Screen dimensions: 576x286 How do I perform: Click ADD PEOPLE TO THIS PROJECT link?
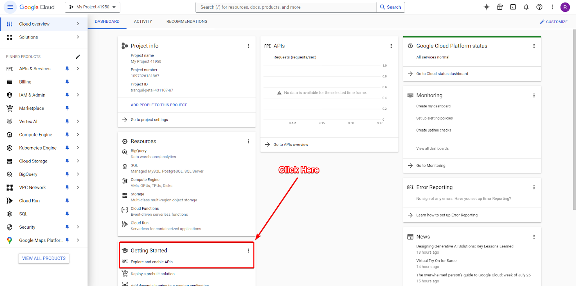[159, 105]
